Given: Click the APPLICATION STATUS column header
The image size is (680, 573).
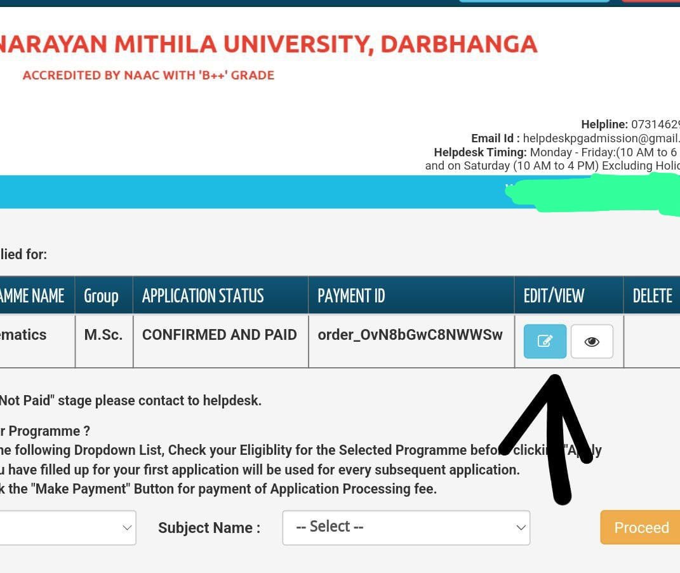Looking at the screenshot, I should 203,296.
